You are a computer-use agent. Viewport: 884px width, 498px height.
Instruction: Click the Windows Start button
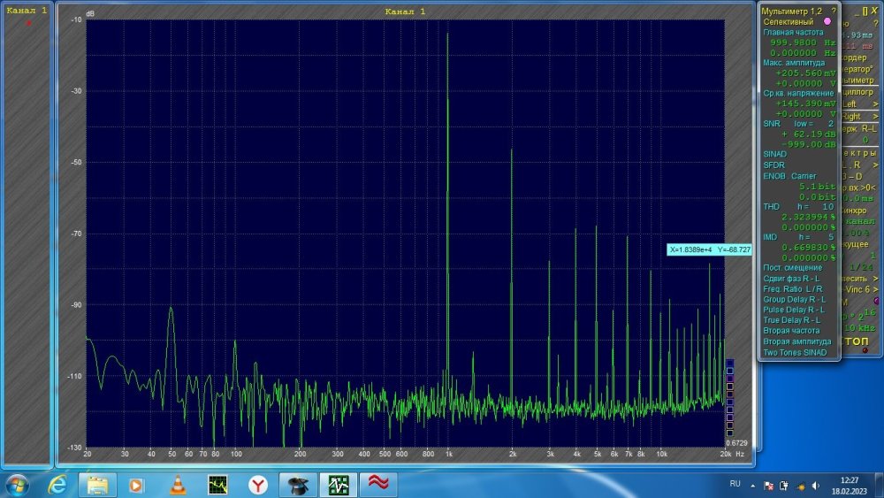[18, 484]
